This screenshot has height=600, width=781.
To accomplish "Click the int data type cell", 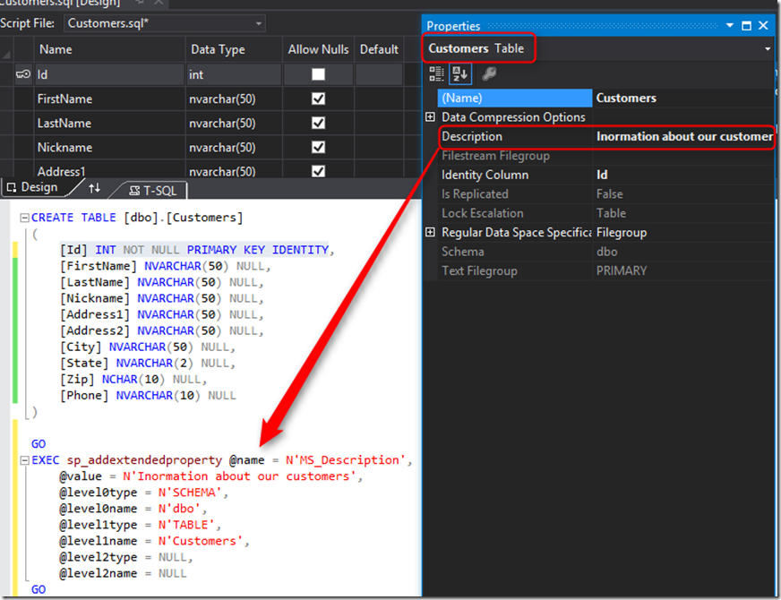I will click(x=234, y=74).
